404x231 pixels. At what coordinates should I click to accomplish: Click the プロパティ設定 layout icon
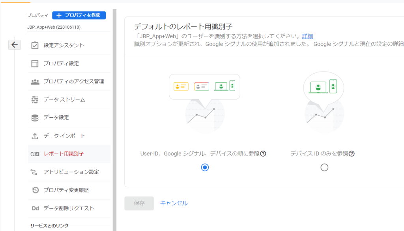pos(35,63)
